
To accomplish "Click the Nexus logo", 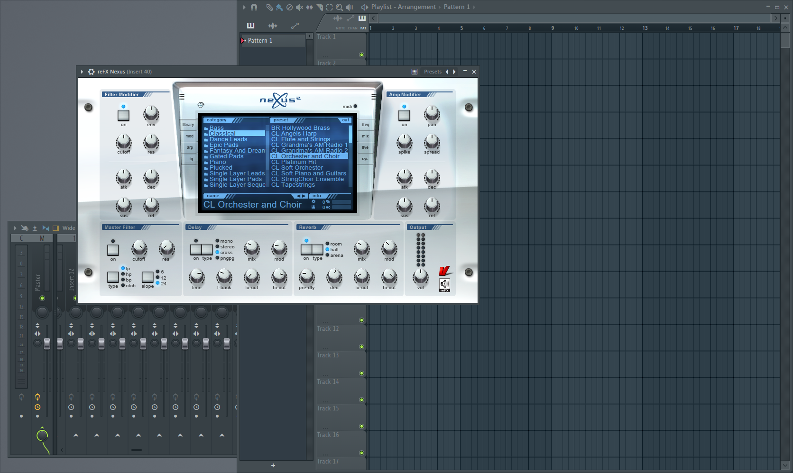I will tap(280, 100).
